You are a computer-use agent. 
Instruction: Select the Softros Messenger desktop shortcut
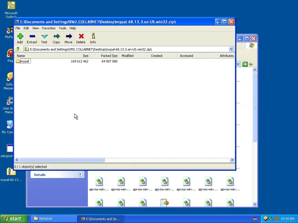point(8,81)
